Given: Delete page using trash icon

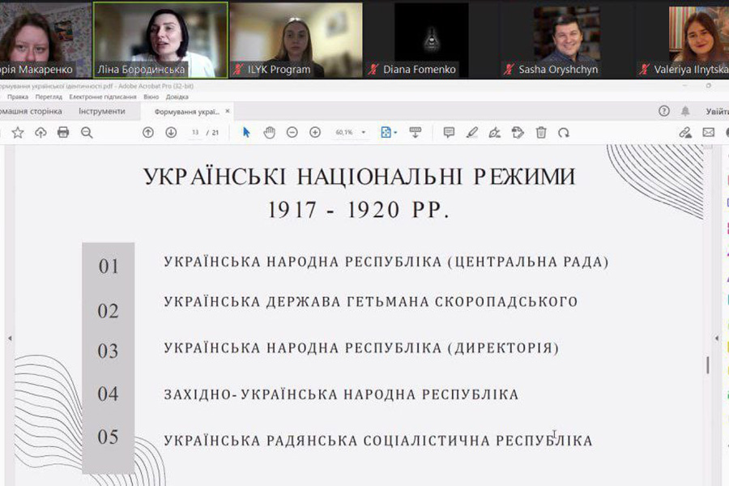Looking at the screenshot, I should [x=541, y=133].
